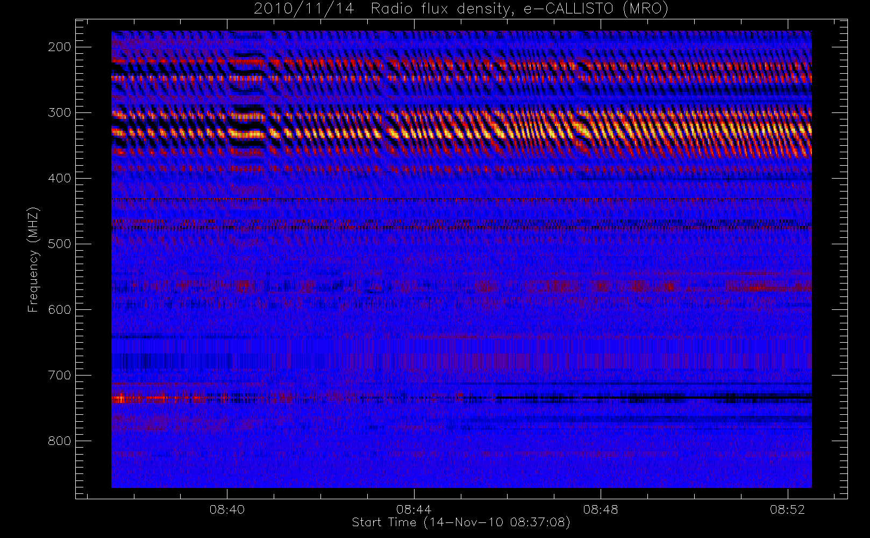Viewport: 870px width, 538px height.
Task: Click the 08:52 time tick label
Action: coord(787,509)
